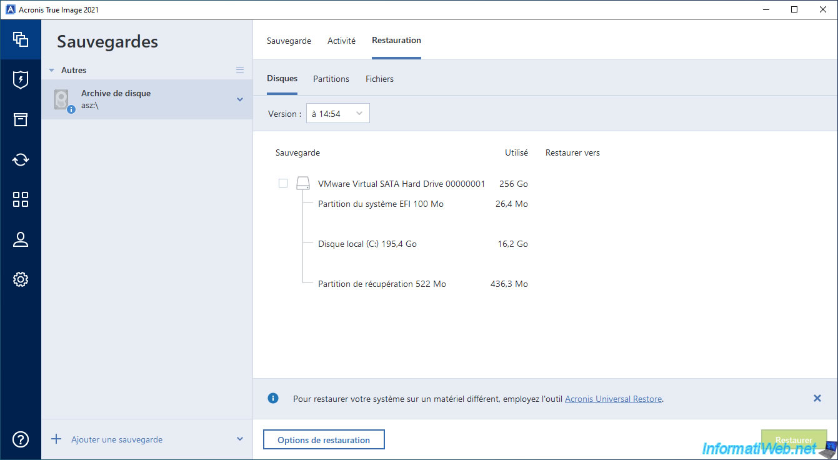
Task: Open the Version dropdown showing à 14:54
Action: 337,114
